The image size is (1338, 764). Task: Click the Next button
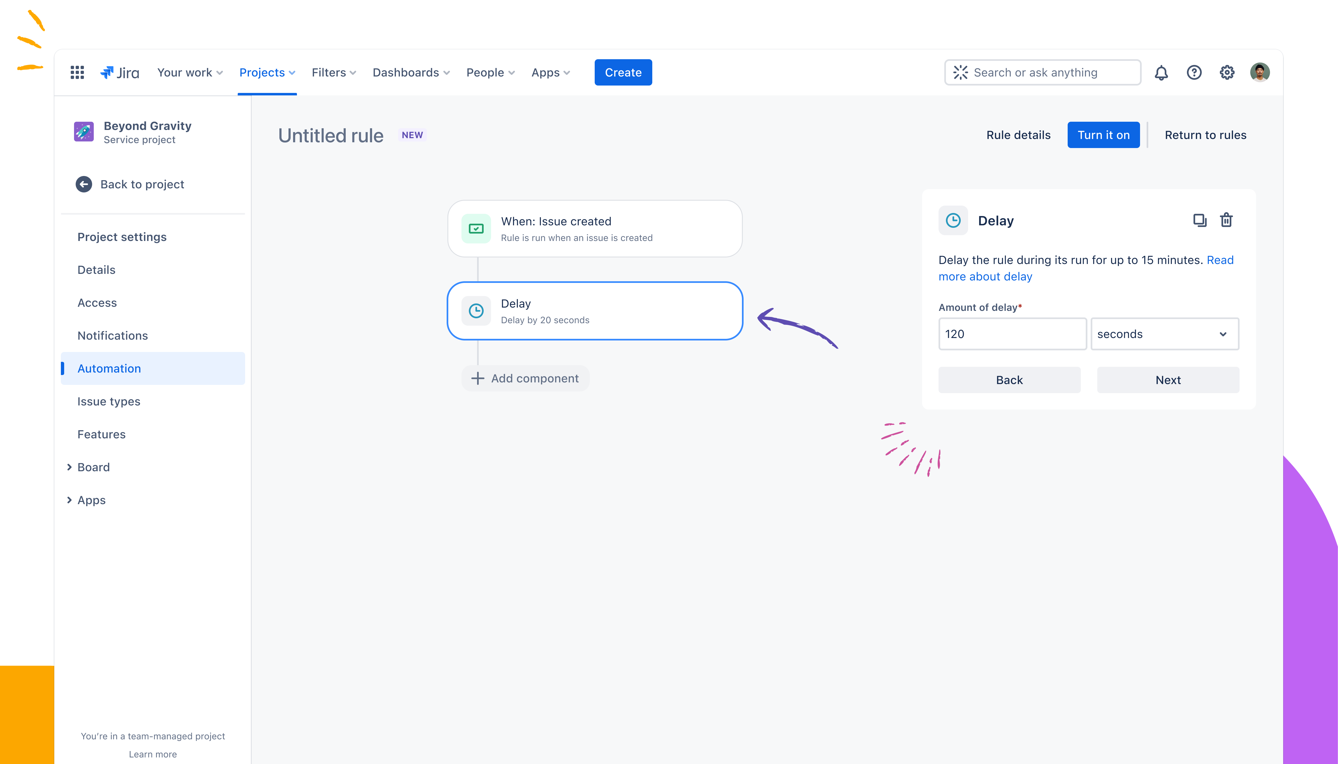pyautogui.click(x=1168, y=380)
